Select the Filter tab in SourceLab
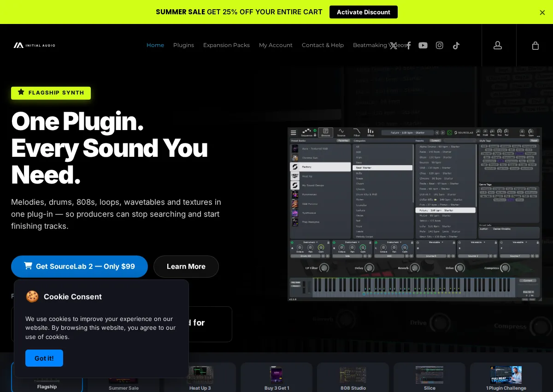 point(357,133)
